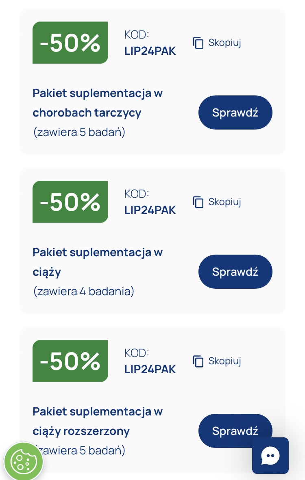
Task: Click Skopiuj text in the thyroid package card
Action: pyautogui.click(x=224, y=43)
